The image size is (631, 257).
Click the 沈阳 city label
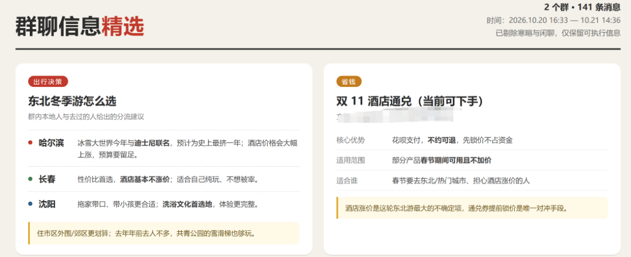47,204
